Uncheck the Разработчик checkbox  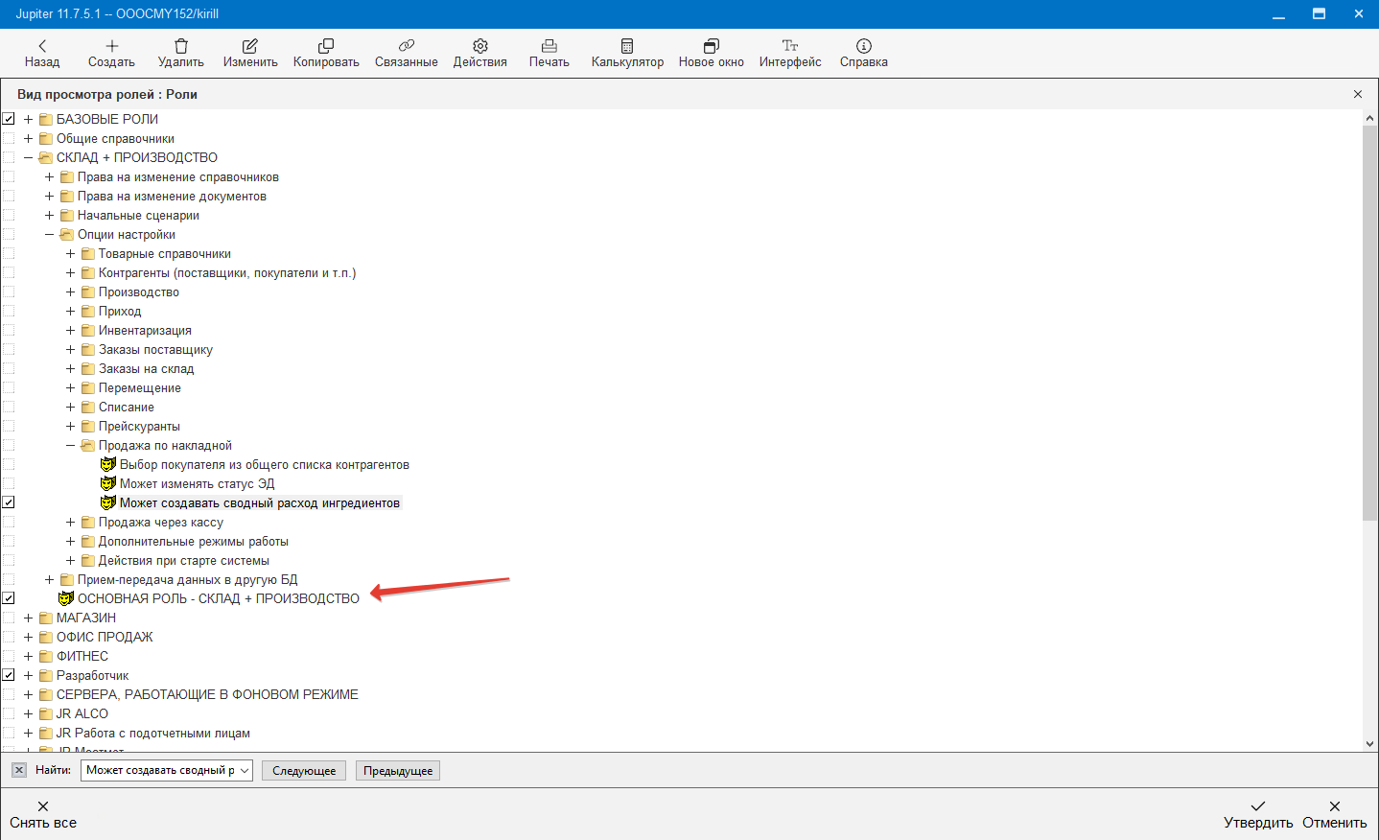(9, 675)
